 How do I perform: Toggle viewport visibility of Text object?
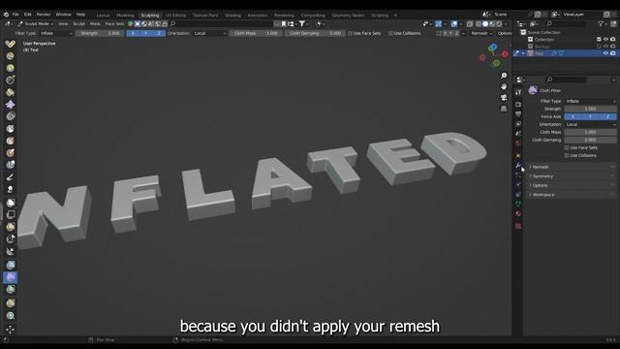[x=605, y=53]
